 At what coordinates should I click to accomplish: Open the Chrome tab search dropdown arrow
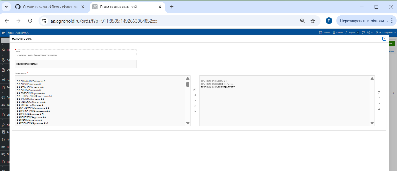[x=6, y=7]
